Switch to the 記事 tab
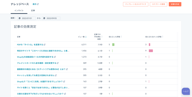The width and height of the screenshot is (192, 97). [33, 11]
